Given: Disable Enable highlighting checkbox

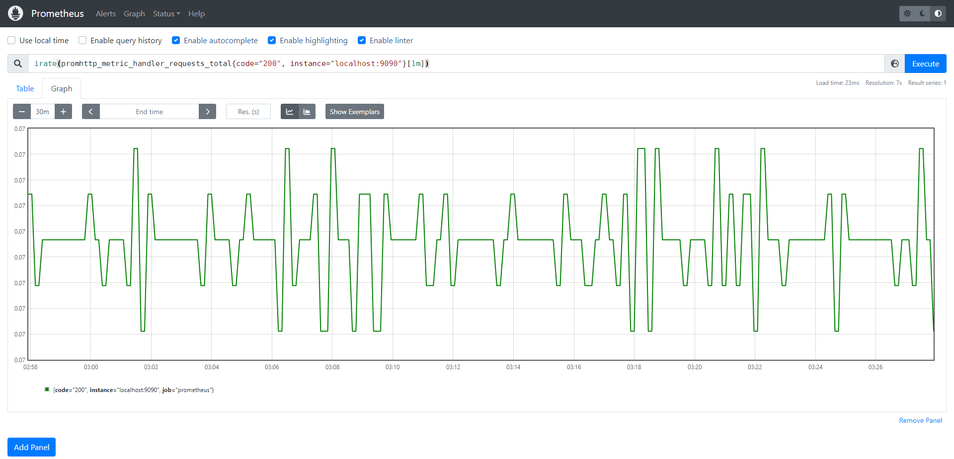Looking at the screenshot, I should (x=272, y=40).
